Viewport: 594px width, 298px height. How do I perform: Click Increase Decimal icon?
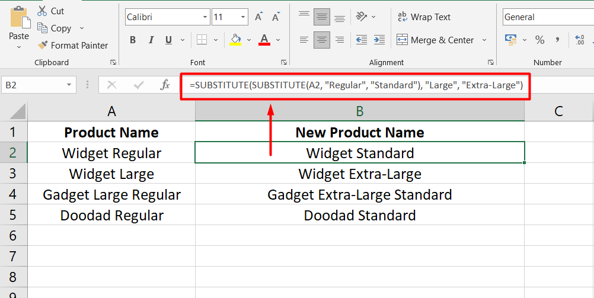point(580,40)
